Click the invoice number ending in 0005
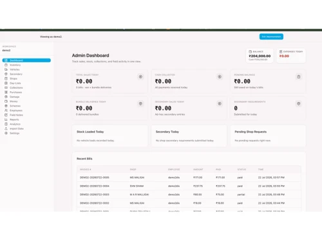This screenshot has width=322, height=241. [x=95, y=177]
